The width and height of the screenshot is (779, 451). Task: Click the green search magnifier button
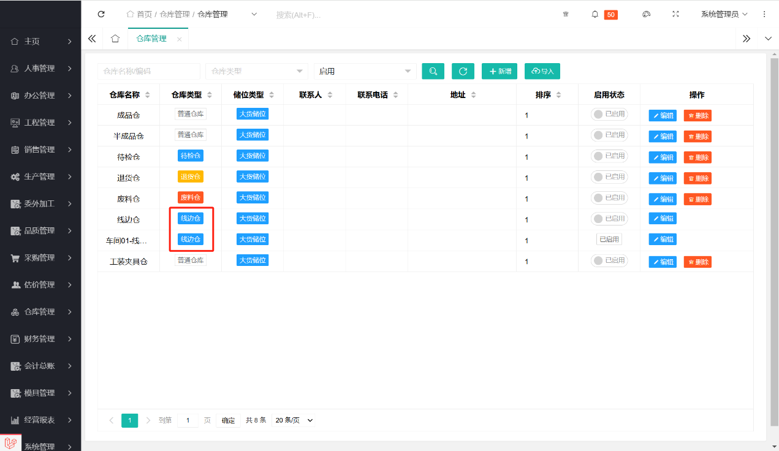(x=433, y=71)
